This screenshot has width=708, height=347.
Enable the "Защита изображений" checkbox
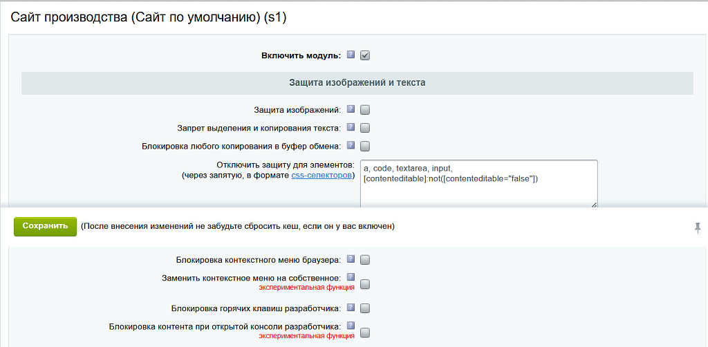point(365,109)
